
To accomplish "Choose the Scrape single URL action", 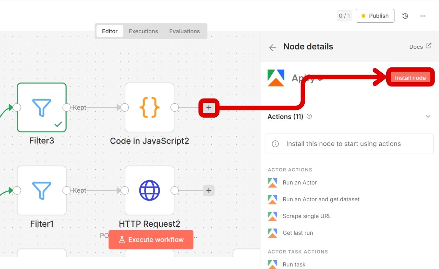I will [x=306, y=216].
